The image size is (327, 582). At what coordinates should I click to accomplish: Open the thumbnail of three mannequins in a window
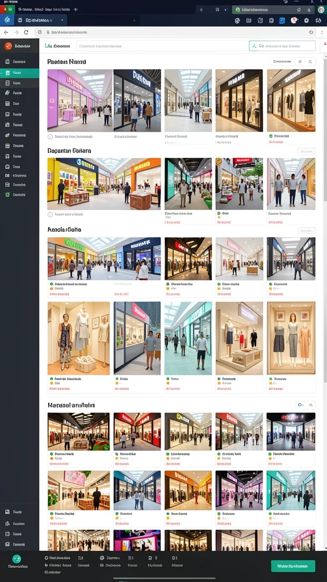[x=291, y=338]
